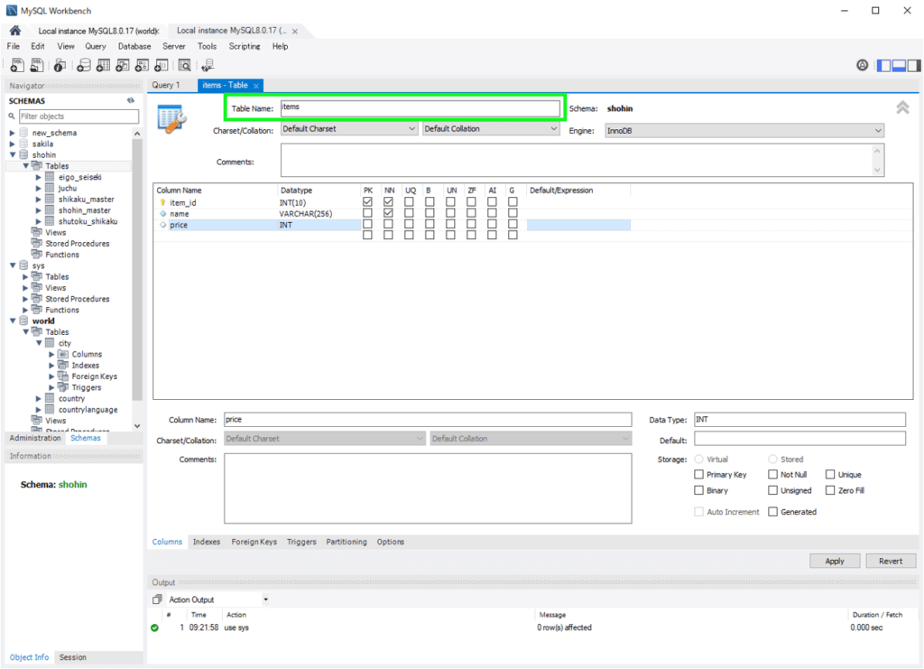The height and width of the screenshot is (669, 924).
Task: Expand the new_schema node
Action: [x=13, y=133]
